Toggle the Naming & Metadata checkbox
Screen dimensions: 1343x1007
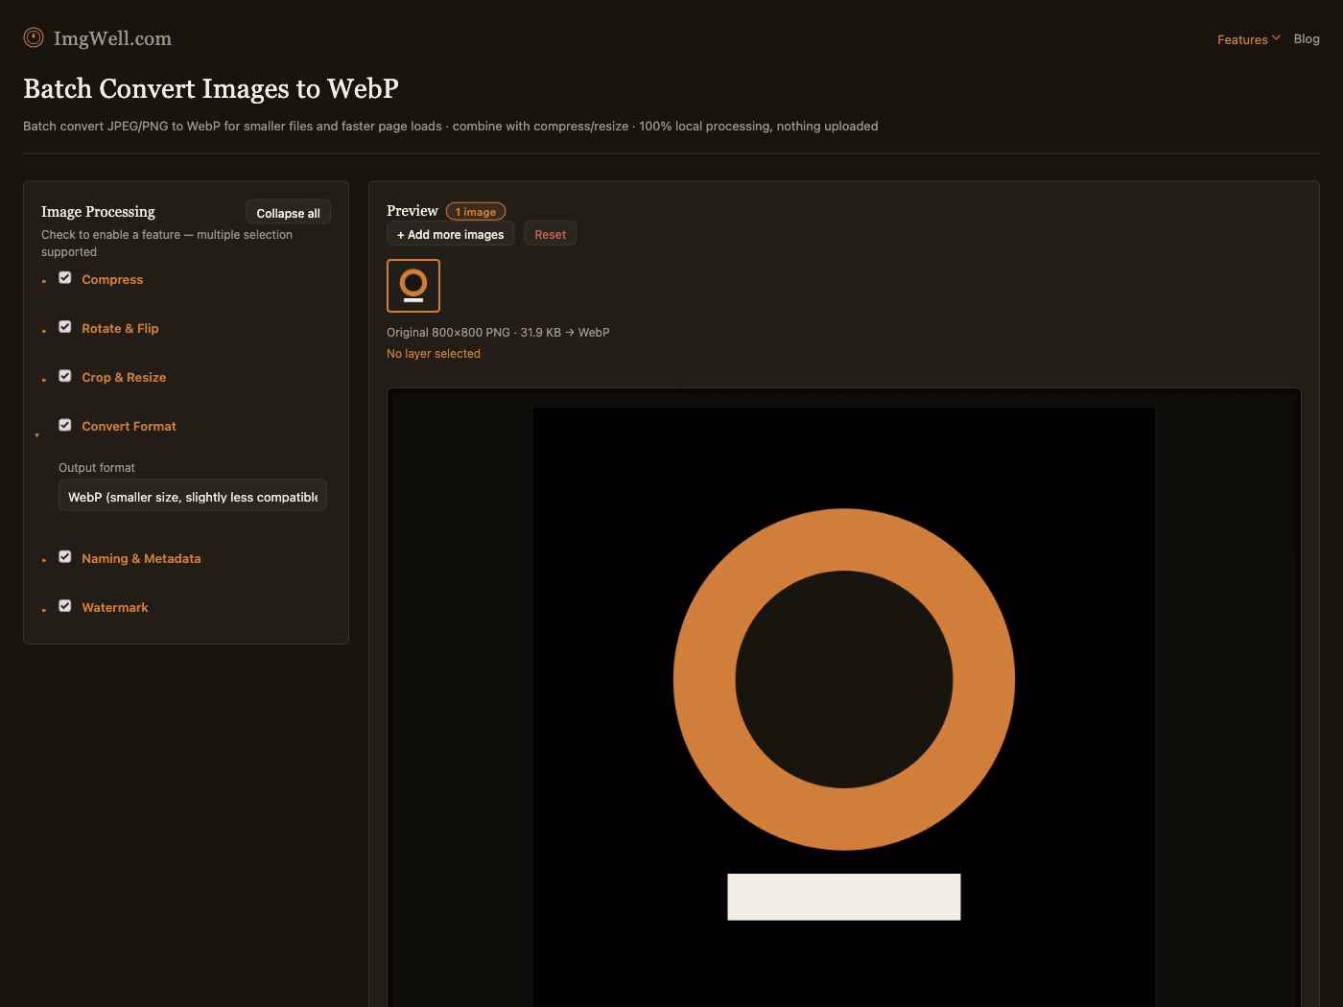(x=65, y=557)
